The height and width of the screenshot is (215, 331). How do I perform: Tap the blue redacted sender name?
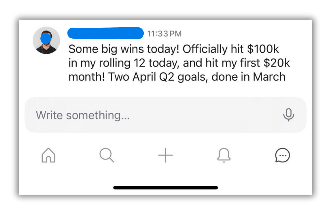(105, 33)
